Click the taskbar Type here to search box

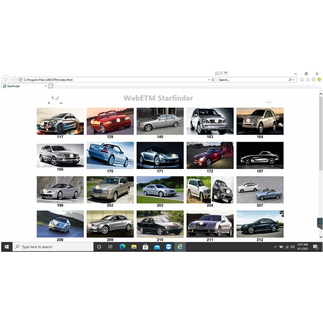(x=53, y=247)
